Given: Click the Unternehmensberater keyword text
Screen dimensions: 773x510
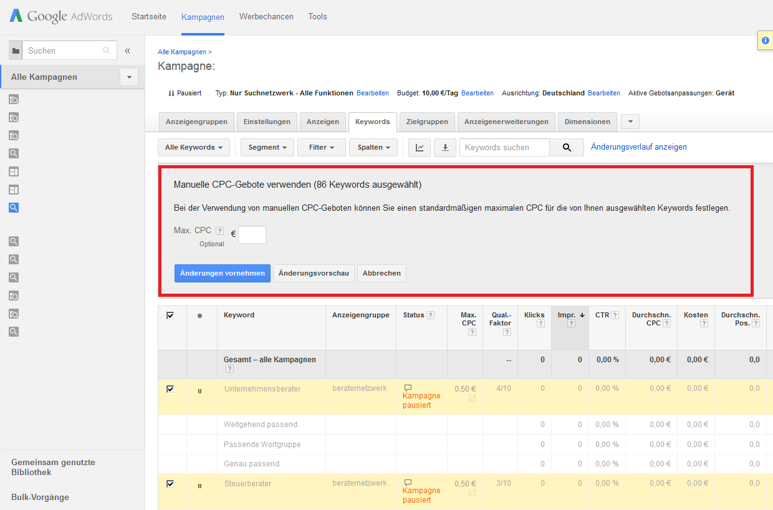Looking at the screenshot, I should tap(262, 389).
